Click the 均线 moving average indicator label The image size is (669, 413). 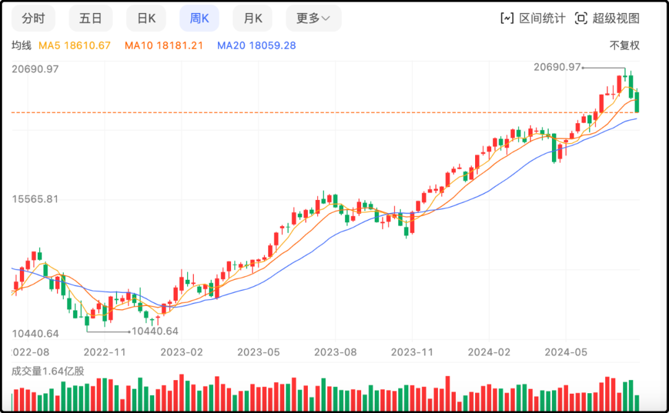(21, 45)
